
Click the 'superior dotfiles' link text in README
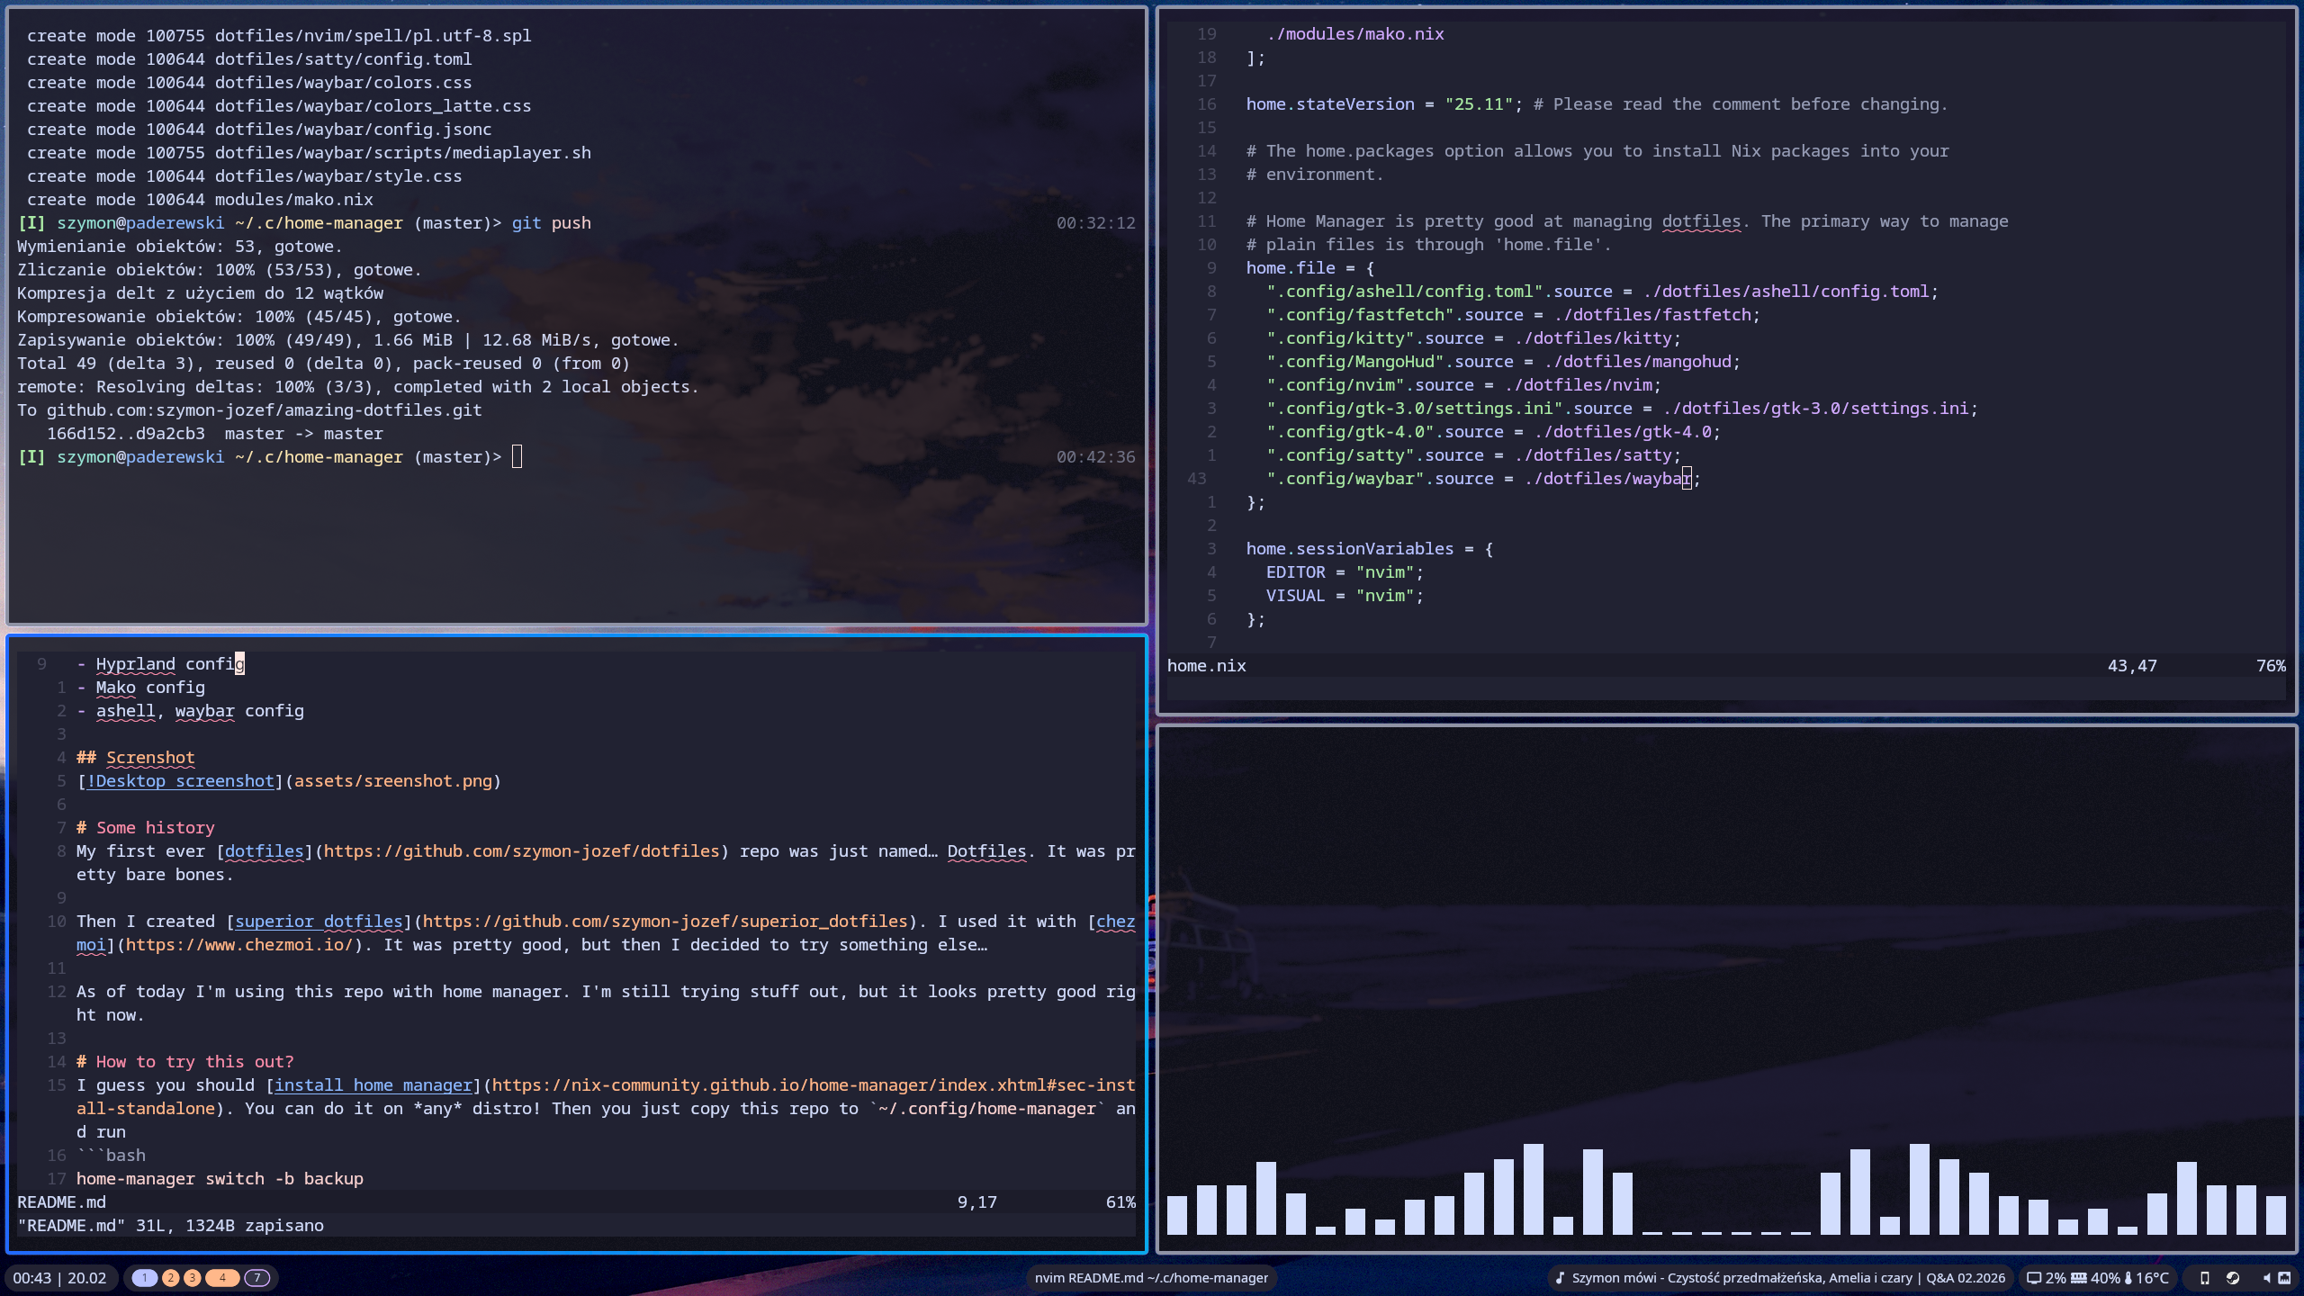[319, 921]
